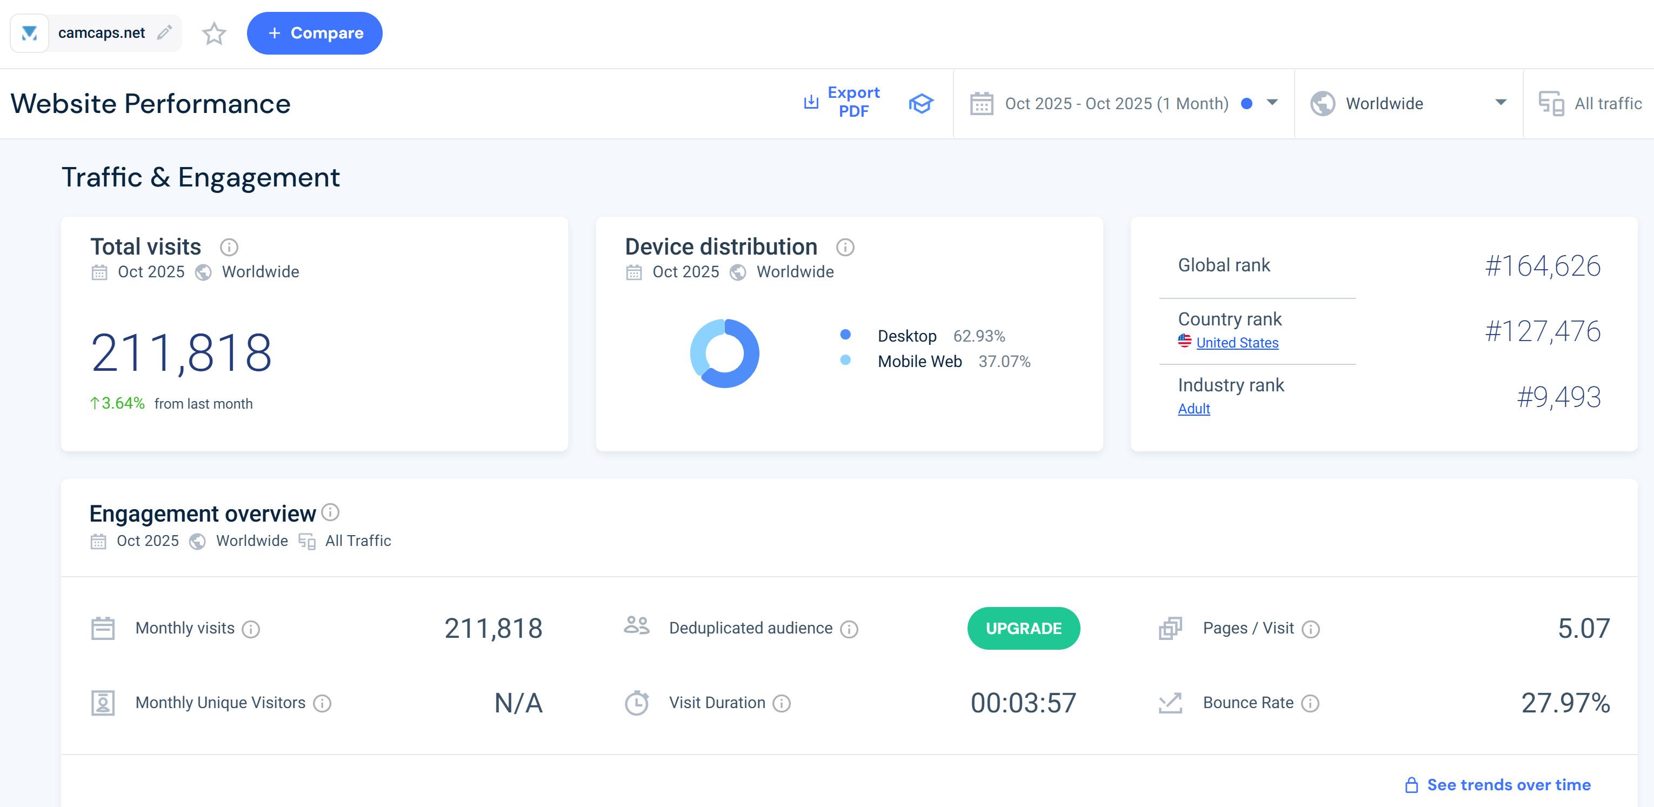
Task: Star camcaps.net as a favorite
Action: tap(214, 34)
